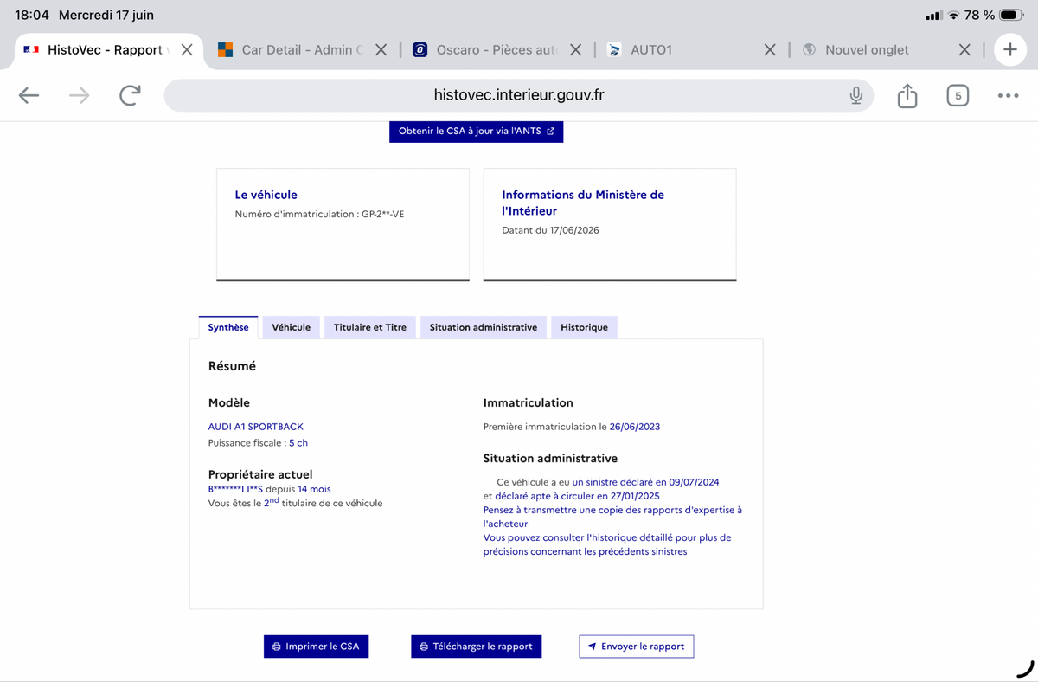1038x682 pixels.
Task: Close the AUTO1 tab
Action: (x=770, y=50)
